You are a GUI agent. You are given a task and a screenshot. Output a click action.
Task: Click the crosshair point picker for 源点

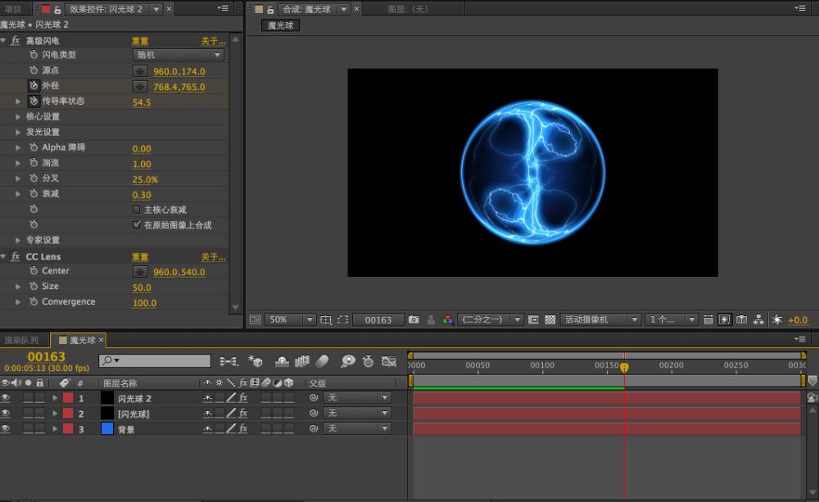point(139,71)
